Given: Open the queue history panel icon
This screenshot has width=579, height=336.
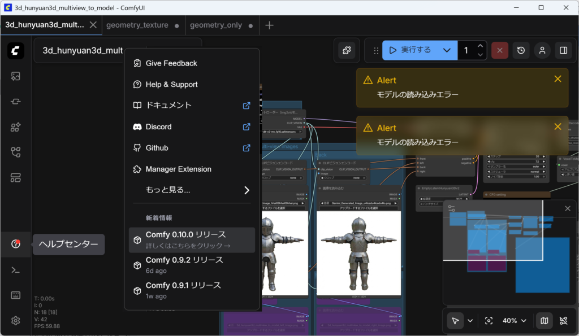Looking at the screenshot, I should coord(521,50).
